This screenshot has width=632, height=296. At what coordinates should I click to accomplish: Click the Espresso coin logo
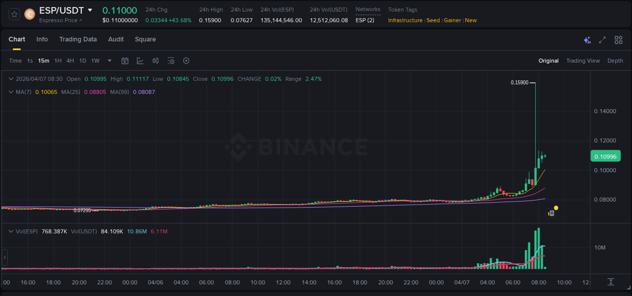click(29, 14)
